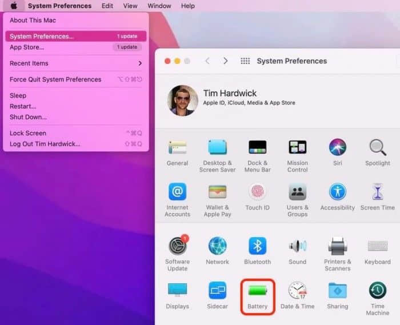Open Software Update preferences
This screenshot has height=325, width=400.
(177, 253)
